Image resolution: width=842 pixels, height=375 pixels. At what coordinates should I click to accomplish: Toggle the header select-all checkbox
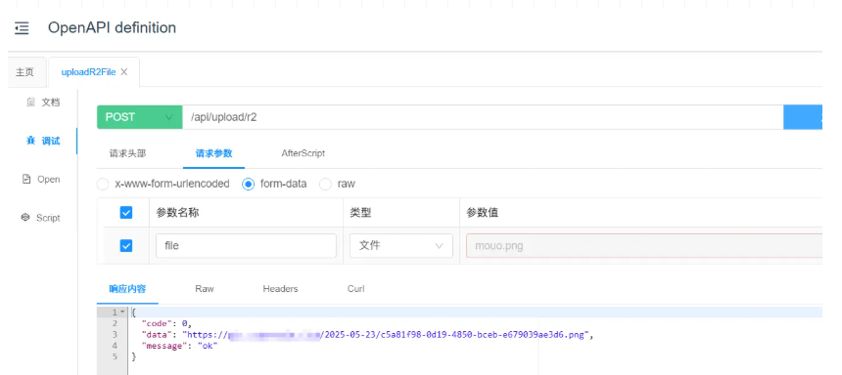(x=126, y=213)
